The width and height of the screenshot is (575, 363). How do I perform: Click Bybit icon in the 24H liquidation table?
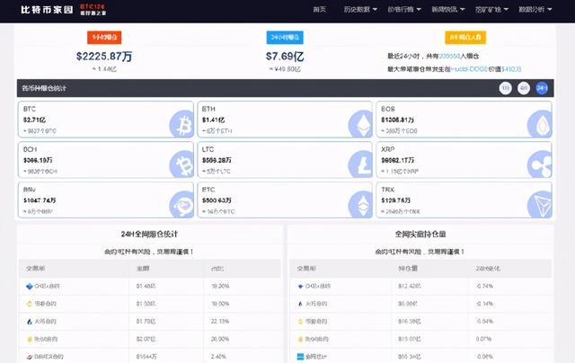tap(30, 339)
